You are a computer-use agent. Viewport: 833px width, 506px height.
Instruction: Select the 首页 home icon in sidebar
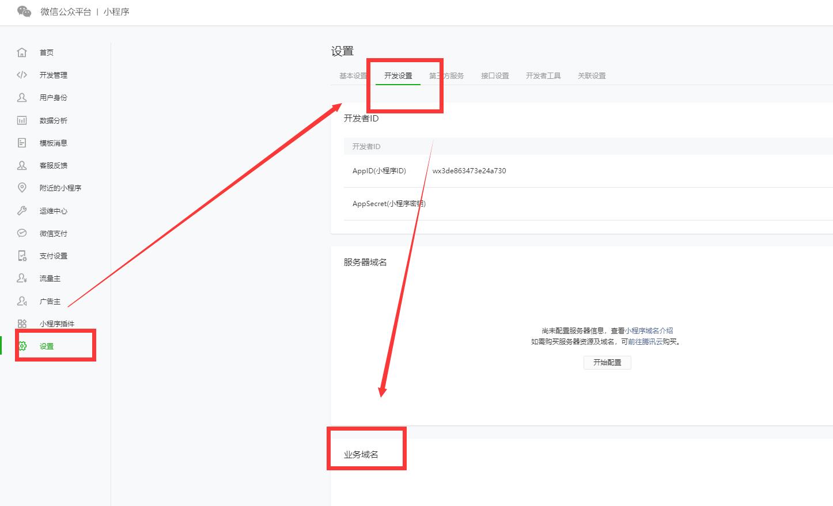pyautogui.click(x=22, y=52)
